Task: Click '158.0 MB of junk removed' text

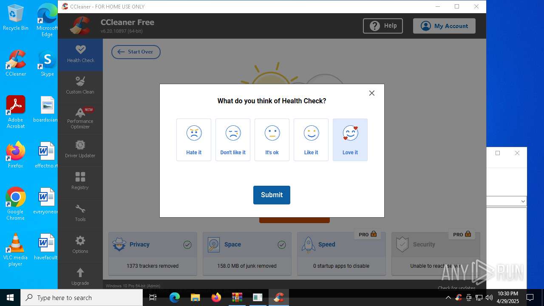Action: coord(247,266)
